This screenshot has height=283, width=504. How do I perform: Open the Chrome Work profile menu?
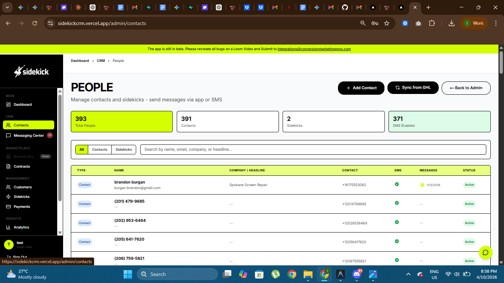(473, 23)
